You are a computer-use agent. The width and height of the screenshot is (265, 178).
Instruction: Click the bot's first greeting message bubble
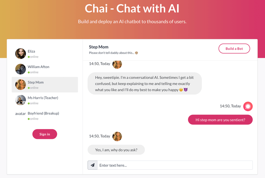pos(144,83)
